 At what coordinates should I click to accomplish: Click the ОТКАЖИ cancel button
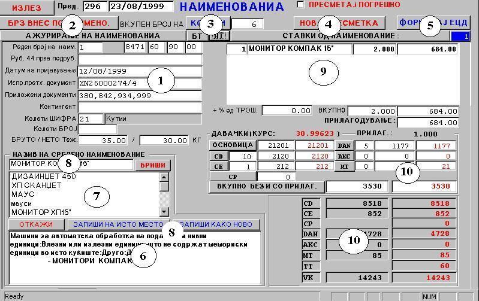(36, 224)
